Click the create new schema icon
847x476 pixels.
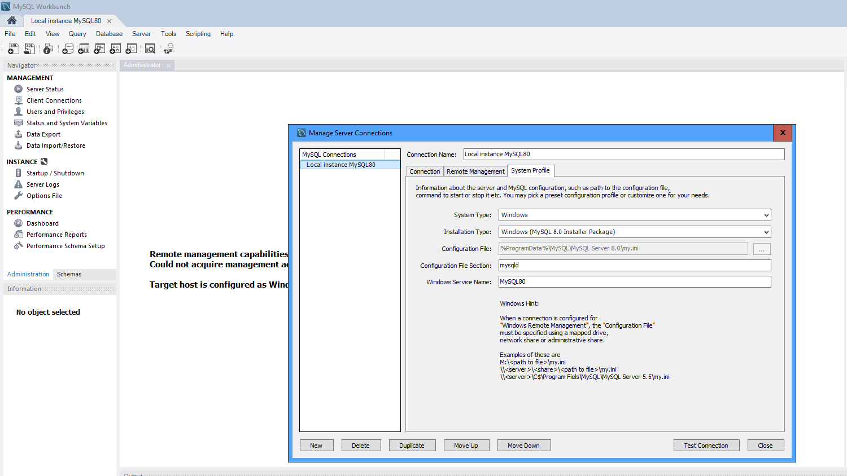tap(68, 49)
